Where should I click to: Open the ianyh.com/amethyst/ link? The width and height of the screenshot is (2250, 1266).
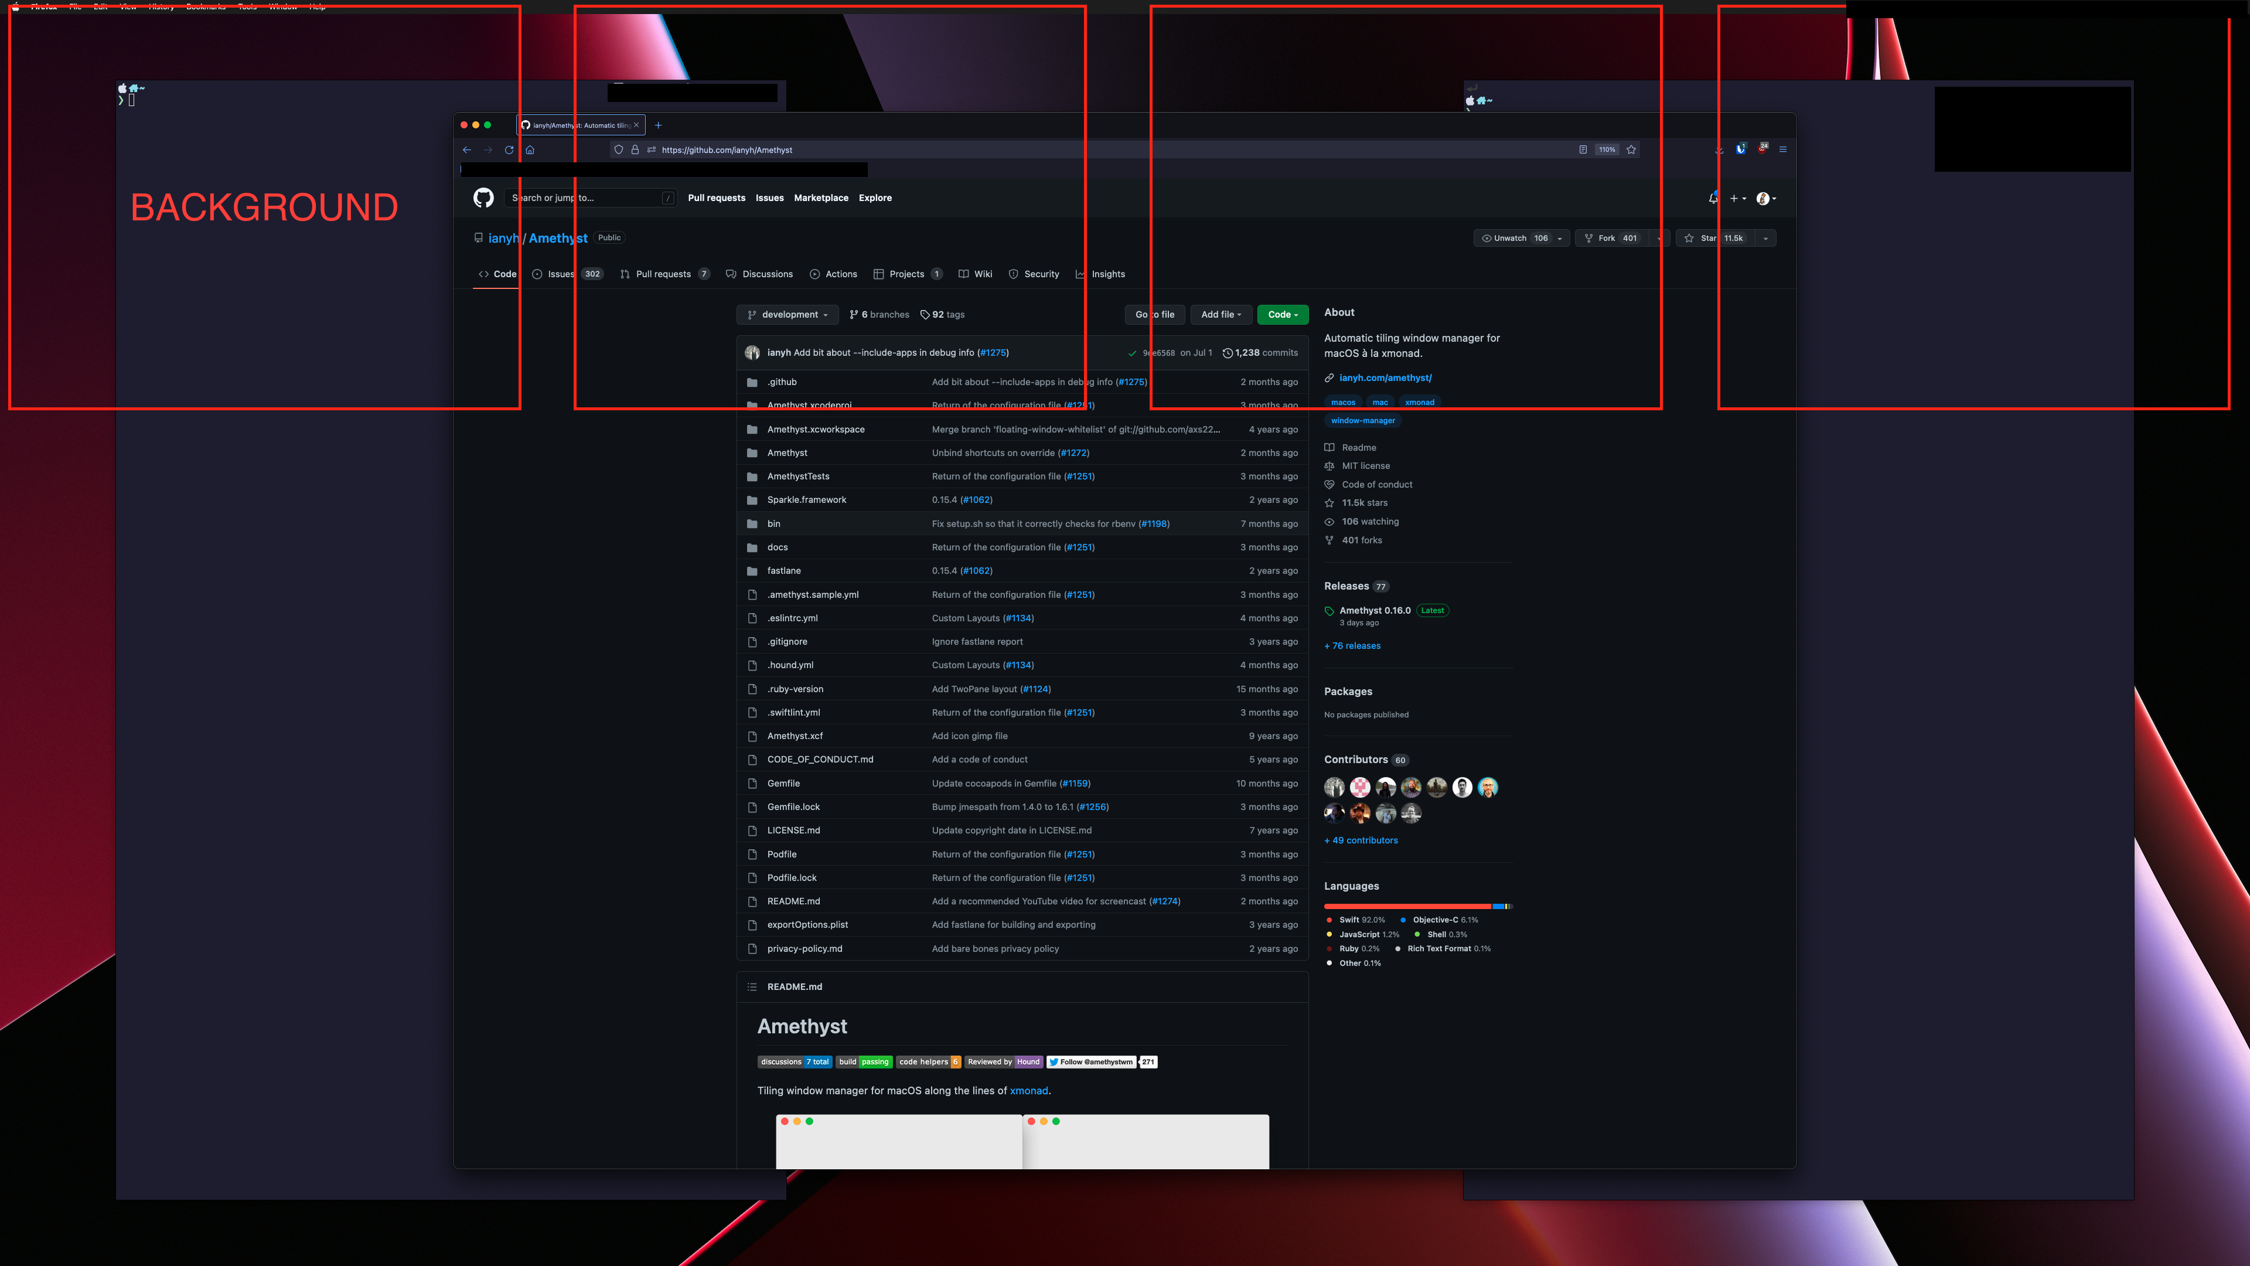[1386, 377]
